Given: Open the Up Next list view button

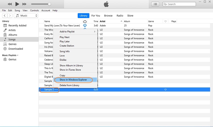Looking at the screenshot, I should 155,4.
